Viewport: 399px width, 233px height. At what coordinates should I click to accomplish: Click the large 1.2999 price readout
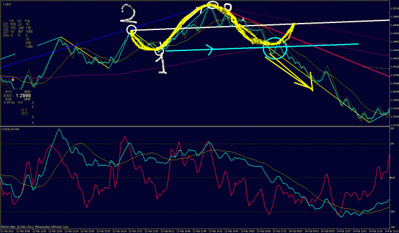[x=23, y=96]
